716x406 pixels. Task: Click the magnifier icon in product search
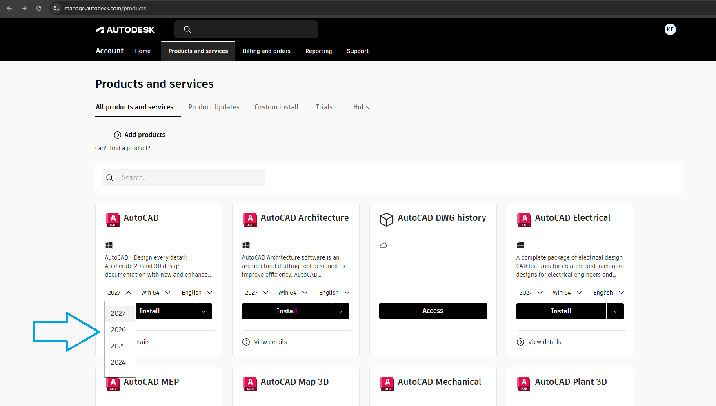pos(110,178)
